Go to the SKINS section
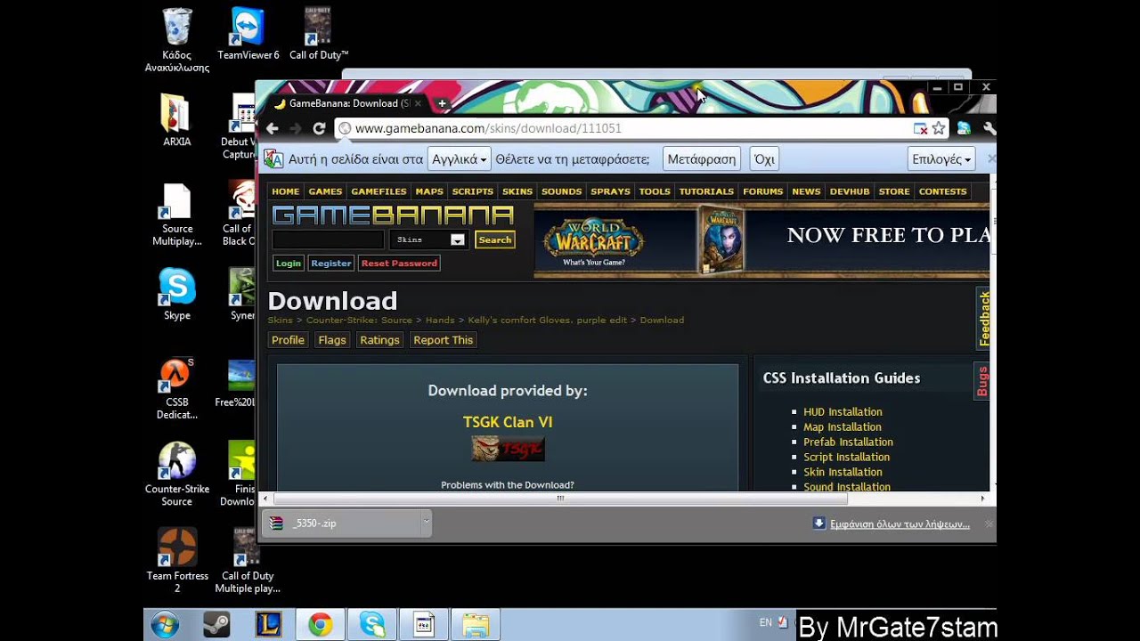Viewport: 1140px width, 641px height. pos(517,191)
